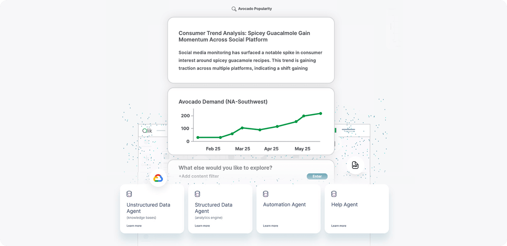Image resolution: width=507 pixels, height=246 pixels.
Task: Open Learn more under Structured Data Agent
Action: pos(202,225)
